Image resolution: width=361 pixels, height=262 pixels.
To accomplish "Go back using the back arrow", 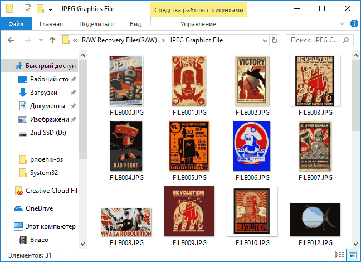I will tap(12, 40).
